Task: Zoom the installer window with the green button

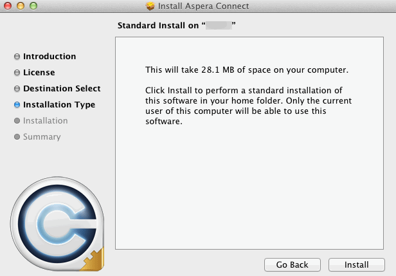Action: point(33,6)
